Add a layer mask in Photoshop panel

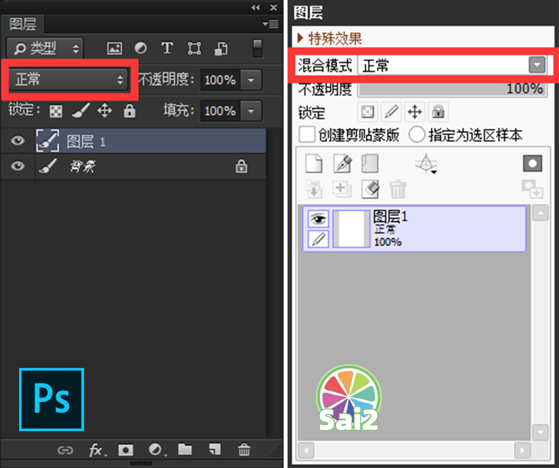pos(126,450)
